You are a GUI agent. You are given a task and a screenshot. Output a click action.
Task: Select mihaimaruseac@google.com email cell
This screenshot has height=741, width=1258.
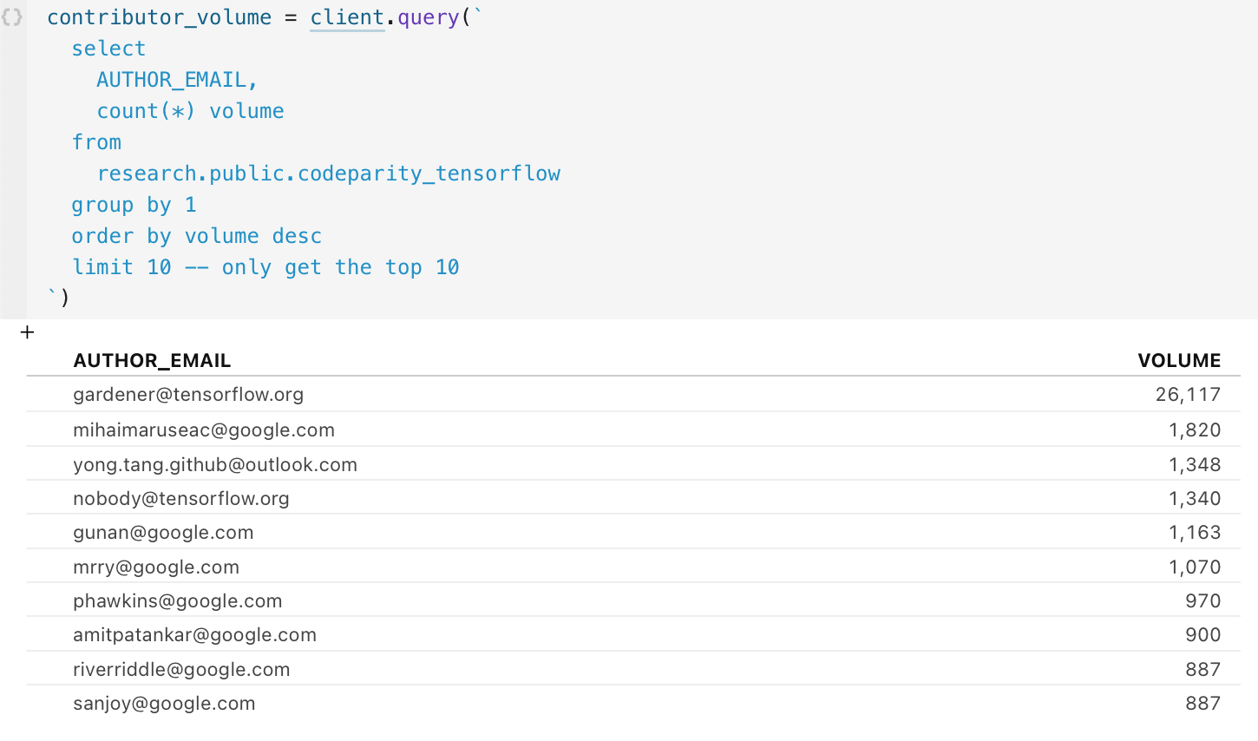pos(204,430)
